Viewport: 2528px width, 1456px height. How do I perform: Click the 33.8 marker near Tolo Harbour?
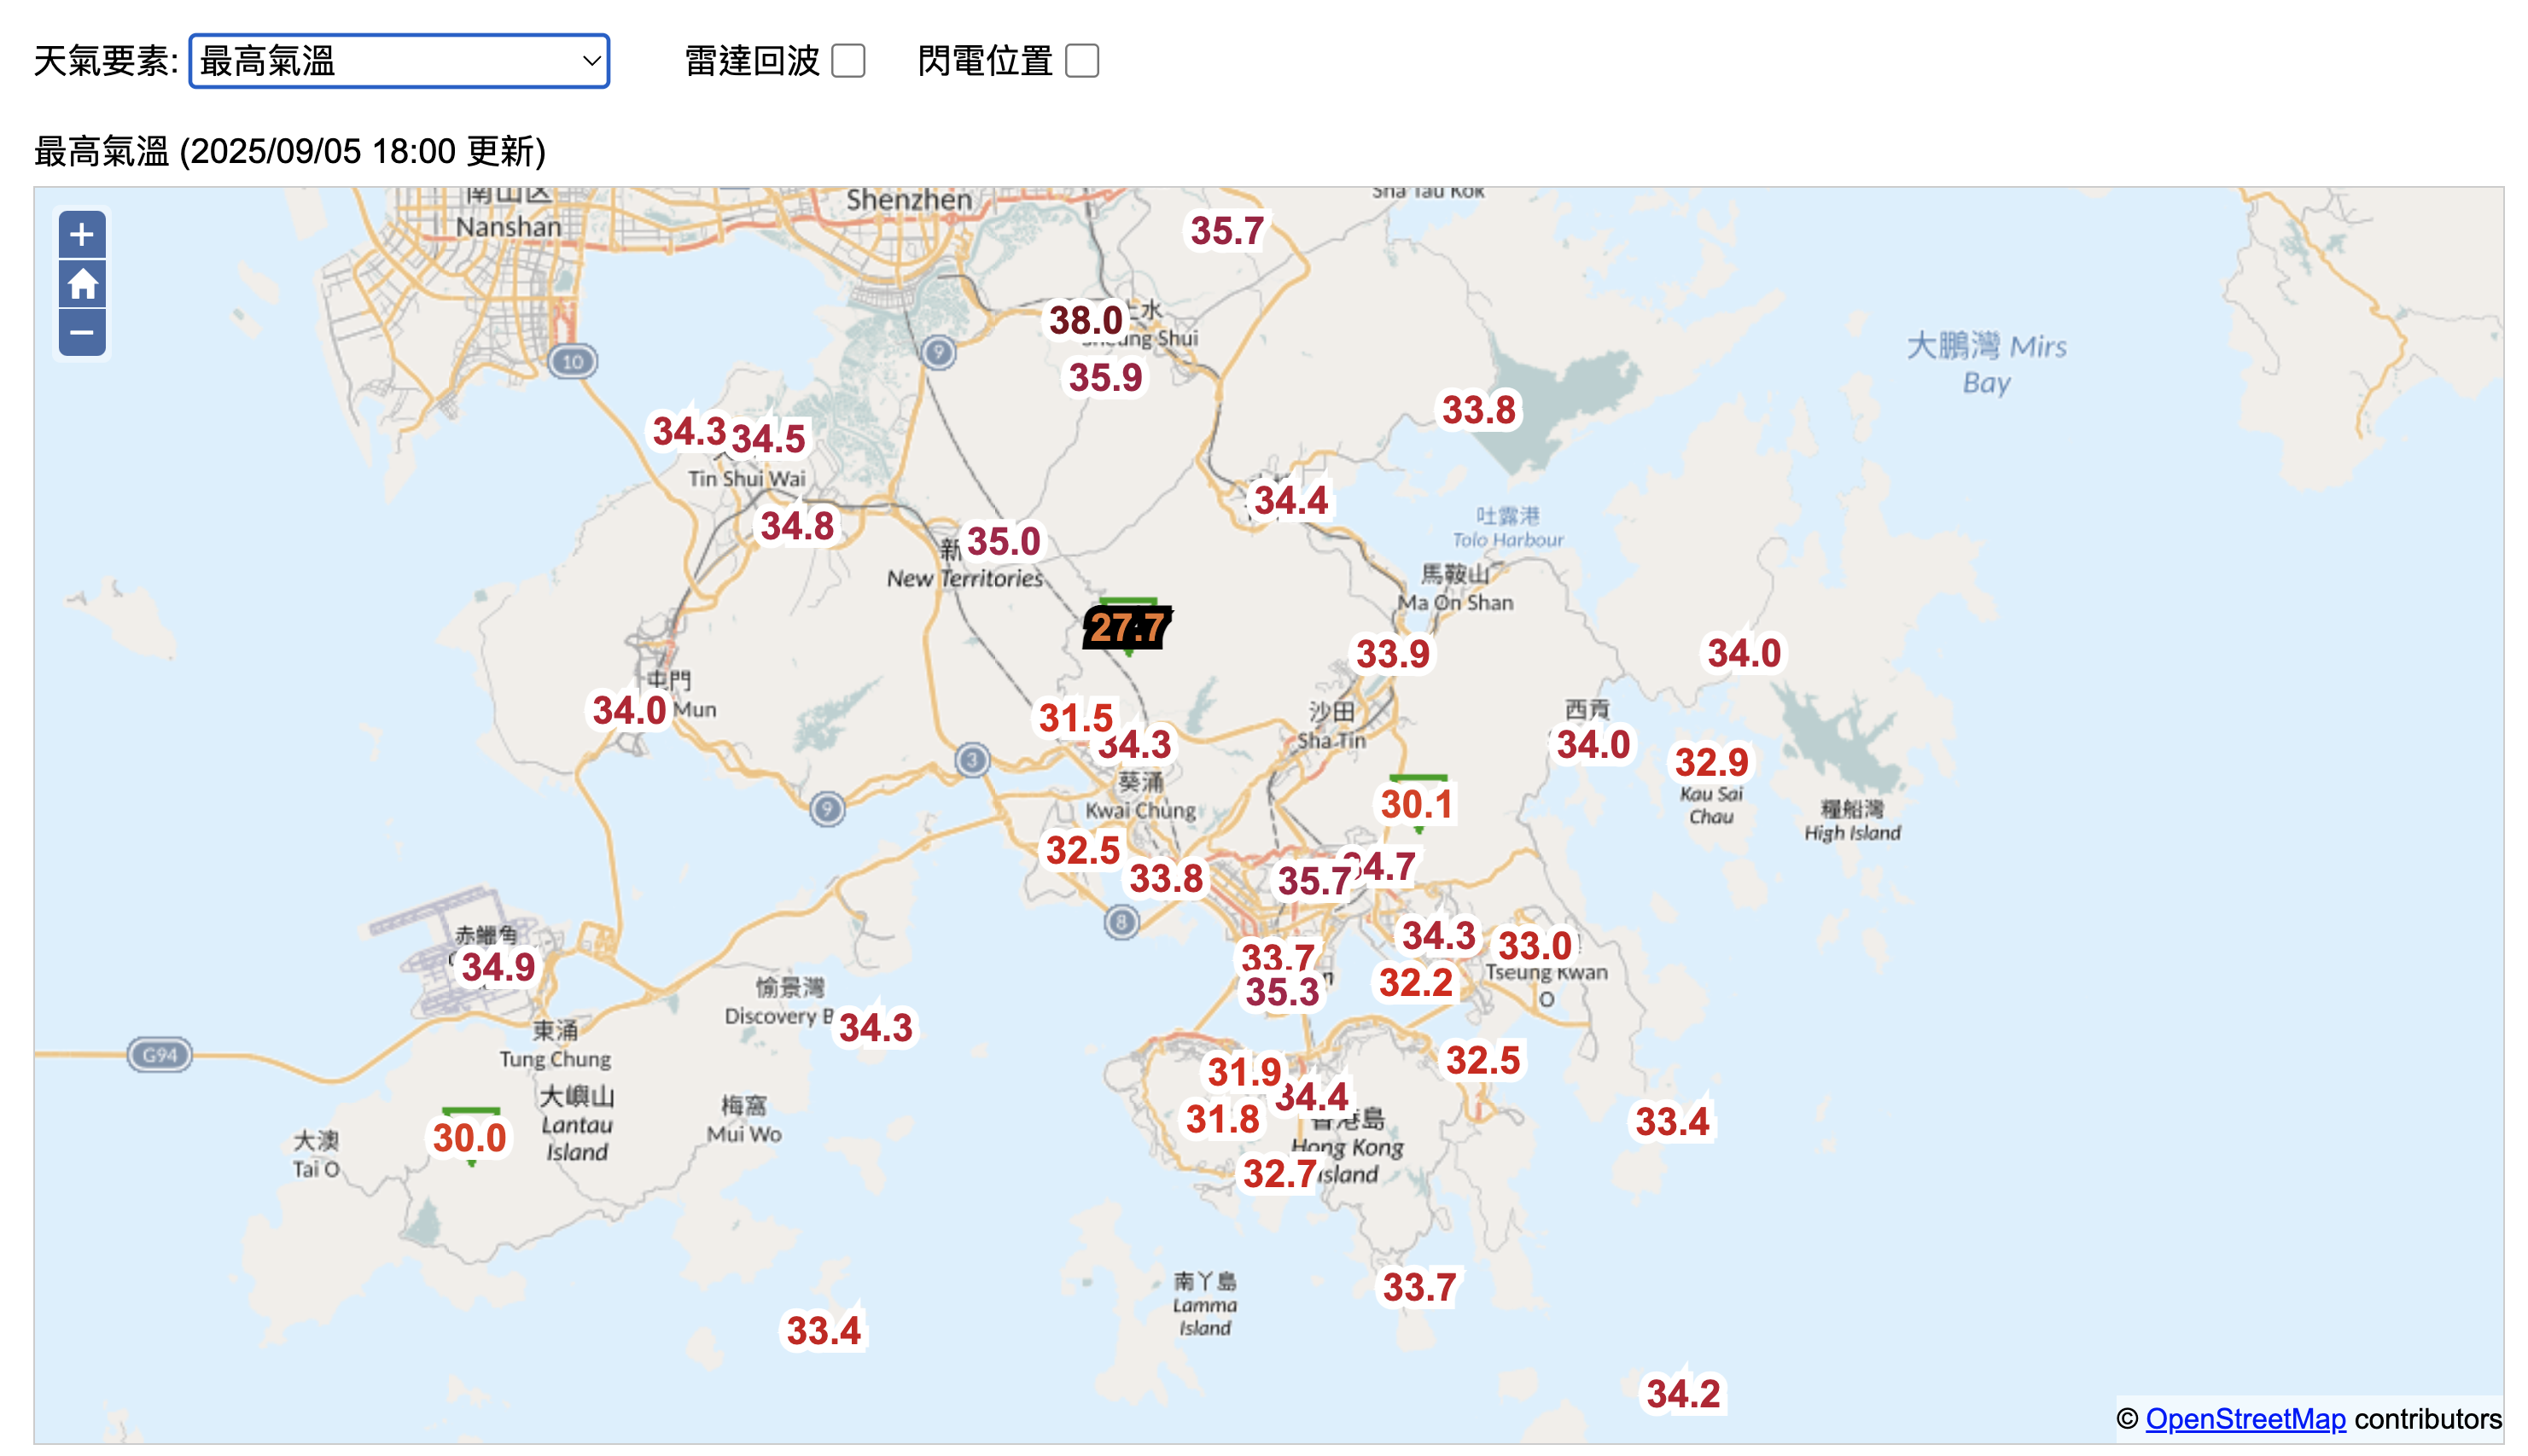pos(1478,410)
